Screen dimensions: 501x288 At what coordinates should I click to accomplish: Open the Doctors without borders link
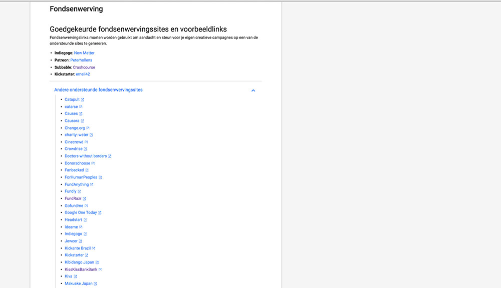(x=86, y=156)
